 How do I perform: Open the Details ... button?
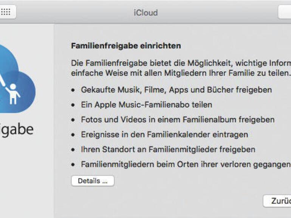[93, 181]
